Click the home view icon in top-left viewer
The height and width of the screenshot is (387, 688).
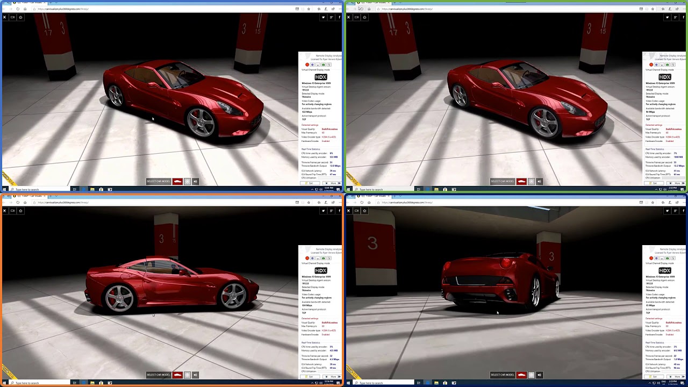[20, 17]
